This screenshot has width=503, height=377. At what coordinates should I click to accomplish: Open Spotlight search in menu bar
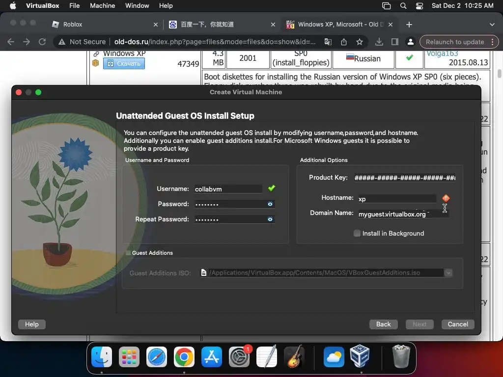tap(403, 6)
